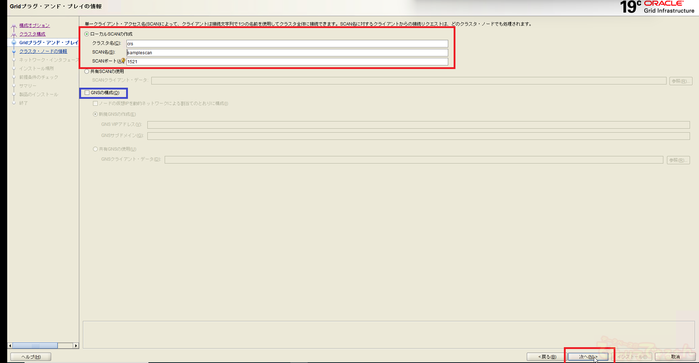Open the 構成オプション step link
This screenshot has width=699, height=363.
click(35, 26)
